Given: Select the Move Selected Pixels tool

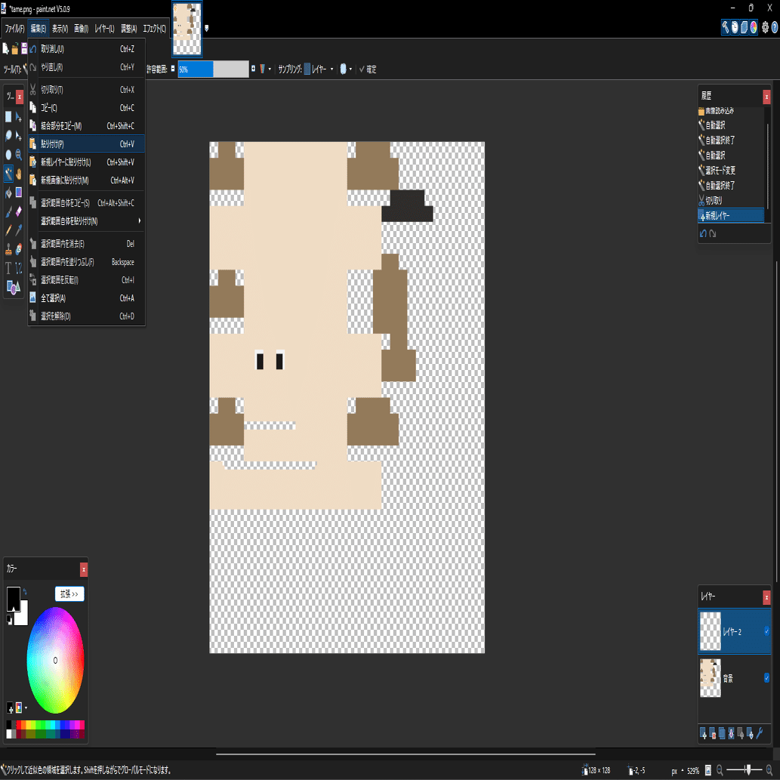Looking at the screenshot, I should click(x=19, y=117).
